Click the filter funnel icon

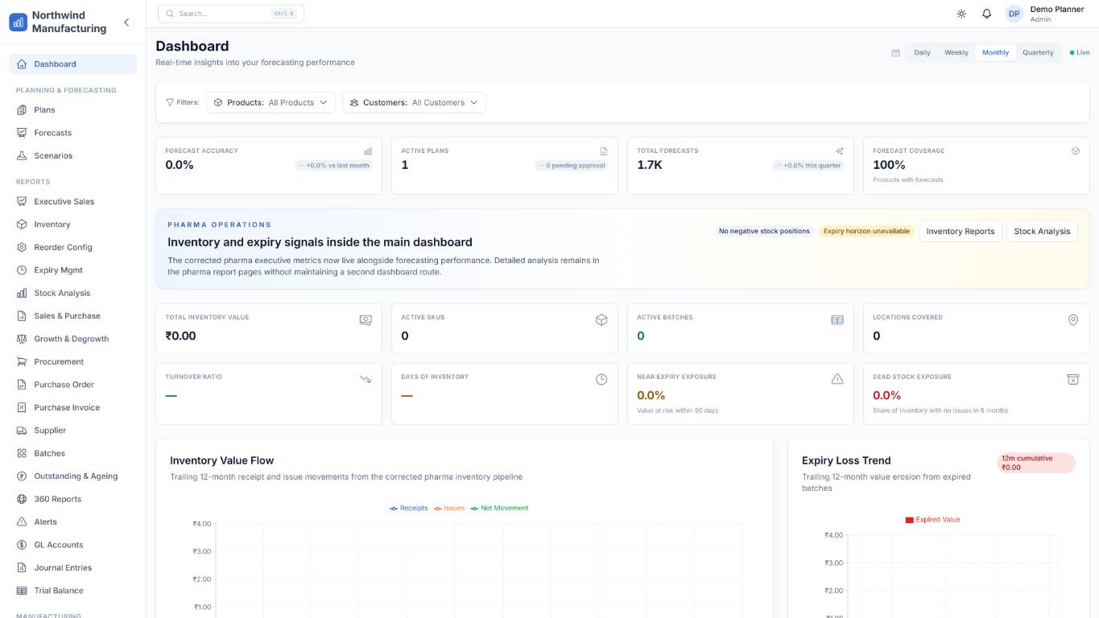click(170, 102)
